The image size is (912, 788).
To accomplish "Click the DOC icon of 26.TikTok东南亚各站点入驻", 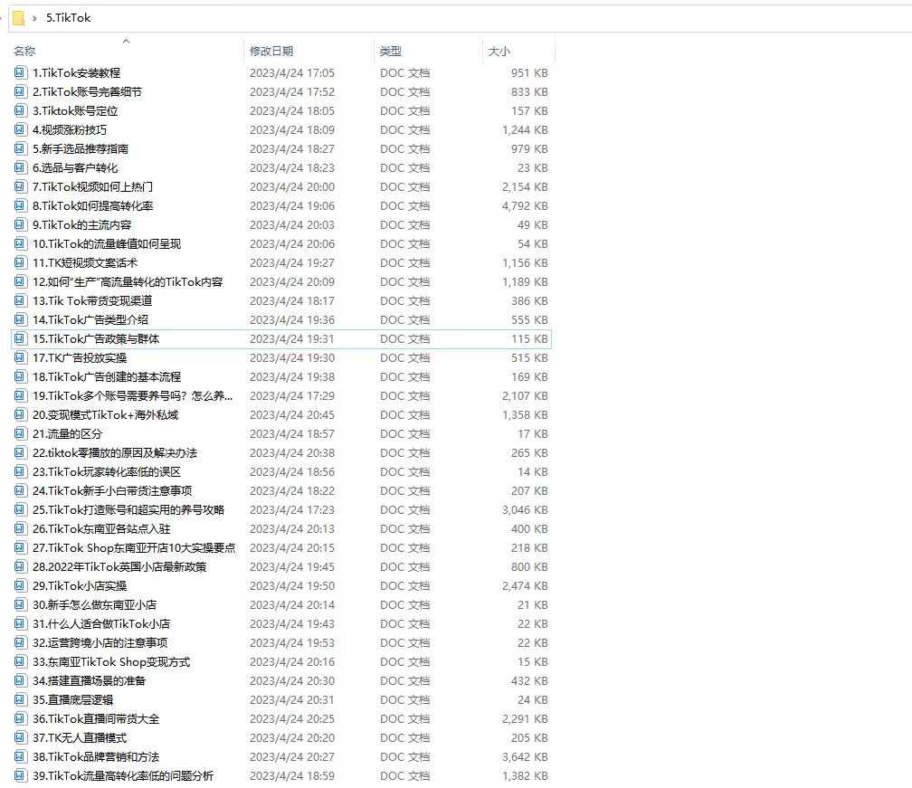I will (20, 528).
